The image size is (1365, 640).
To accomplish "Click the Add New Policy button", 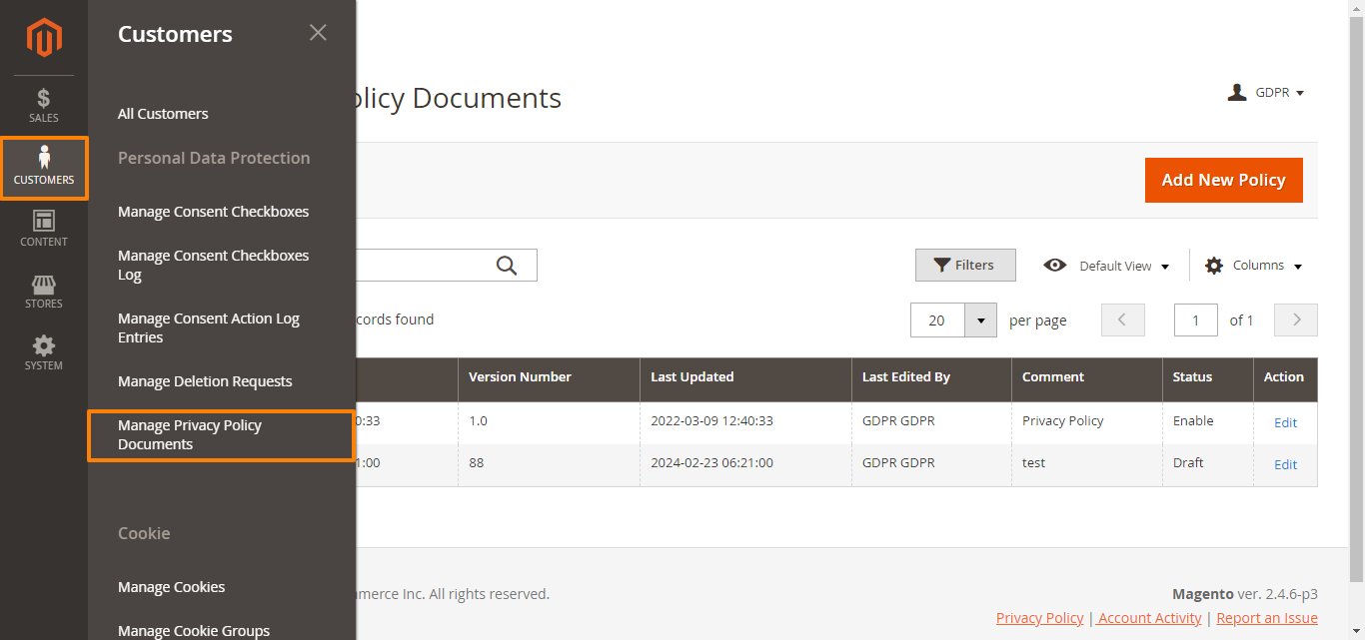I will (1223, 180).
